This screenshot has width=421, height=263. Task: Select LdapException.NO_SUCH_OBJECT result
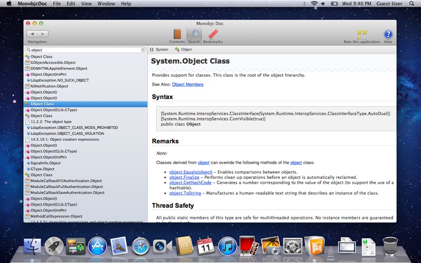[x=85, y=80]
